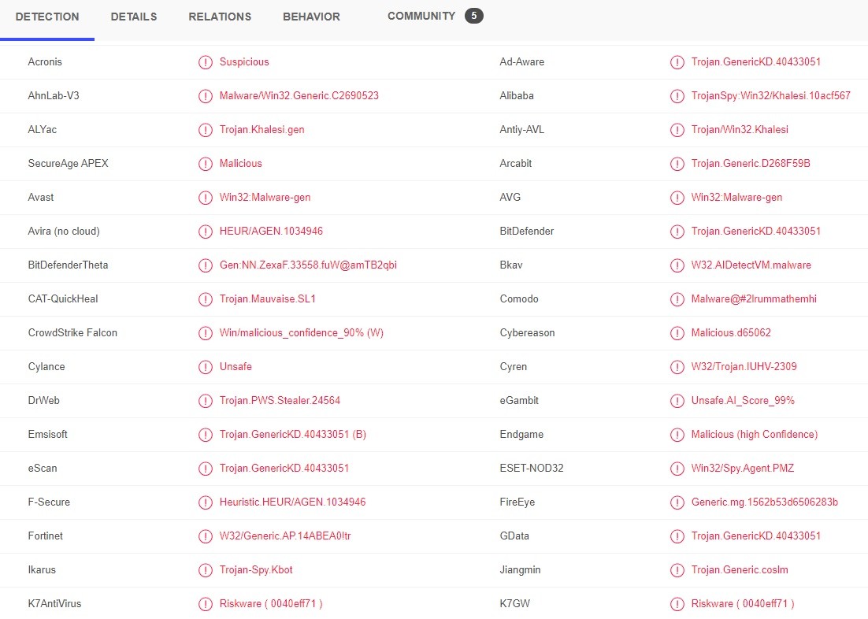Click the Win32/Spy.Agent.PMZ detection
The height and width of the screenshot is (619, 868).
742,468
